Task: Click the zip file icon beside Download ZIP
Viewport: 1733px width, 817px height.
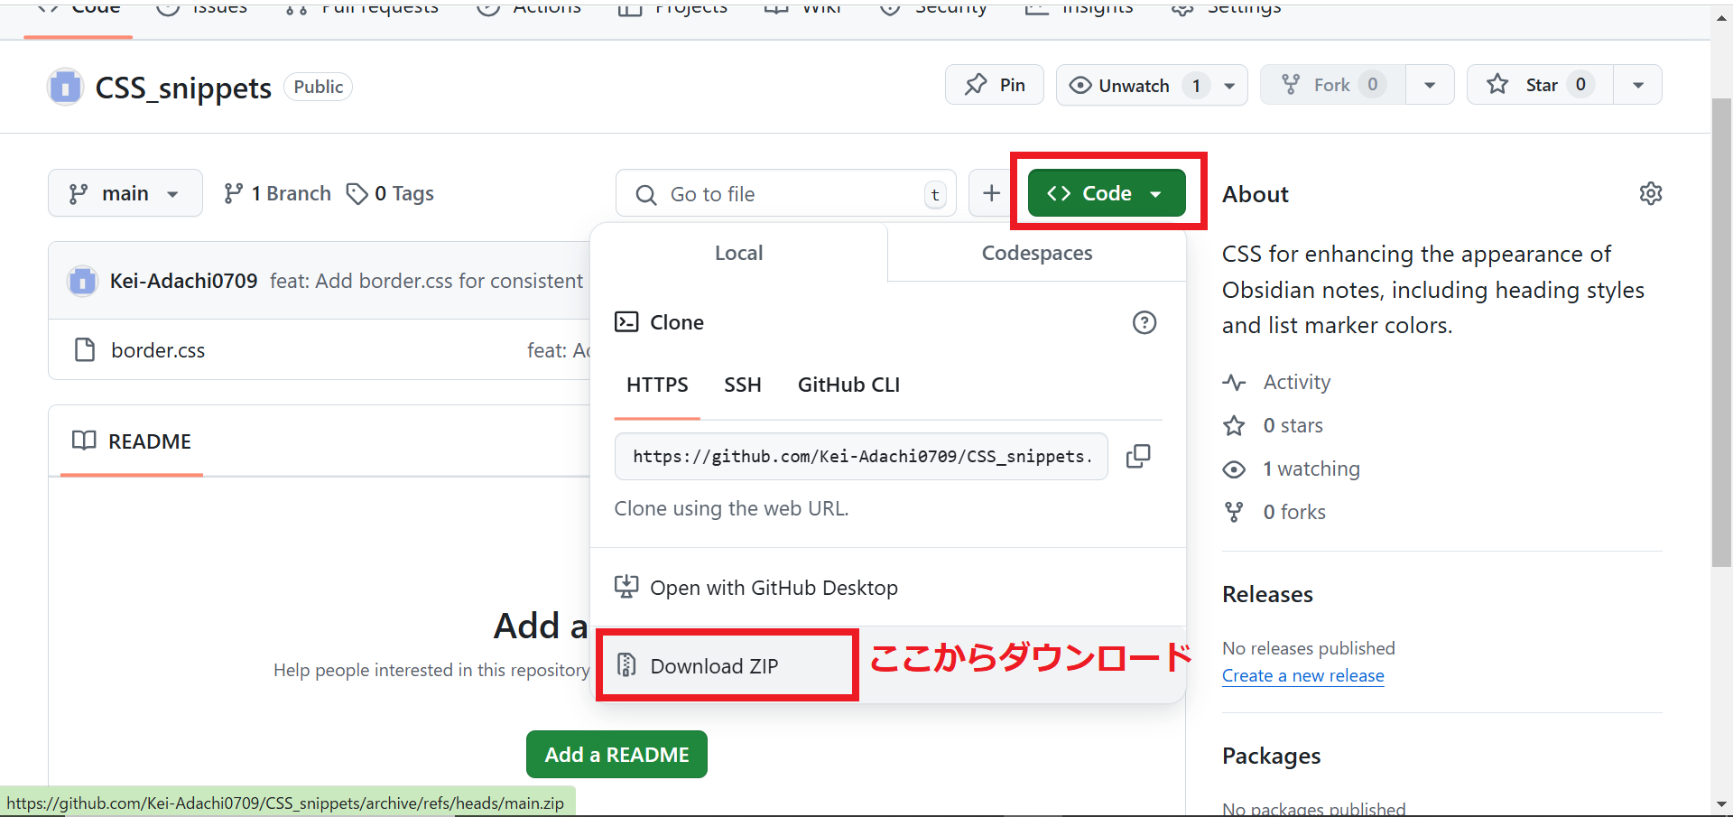Action: [626, 665]
